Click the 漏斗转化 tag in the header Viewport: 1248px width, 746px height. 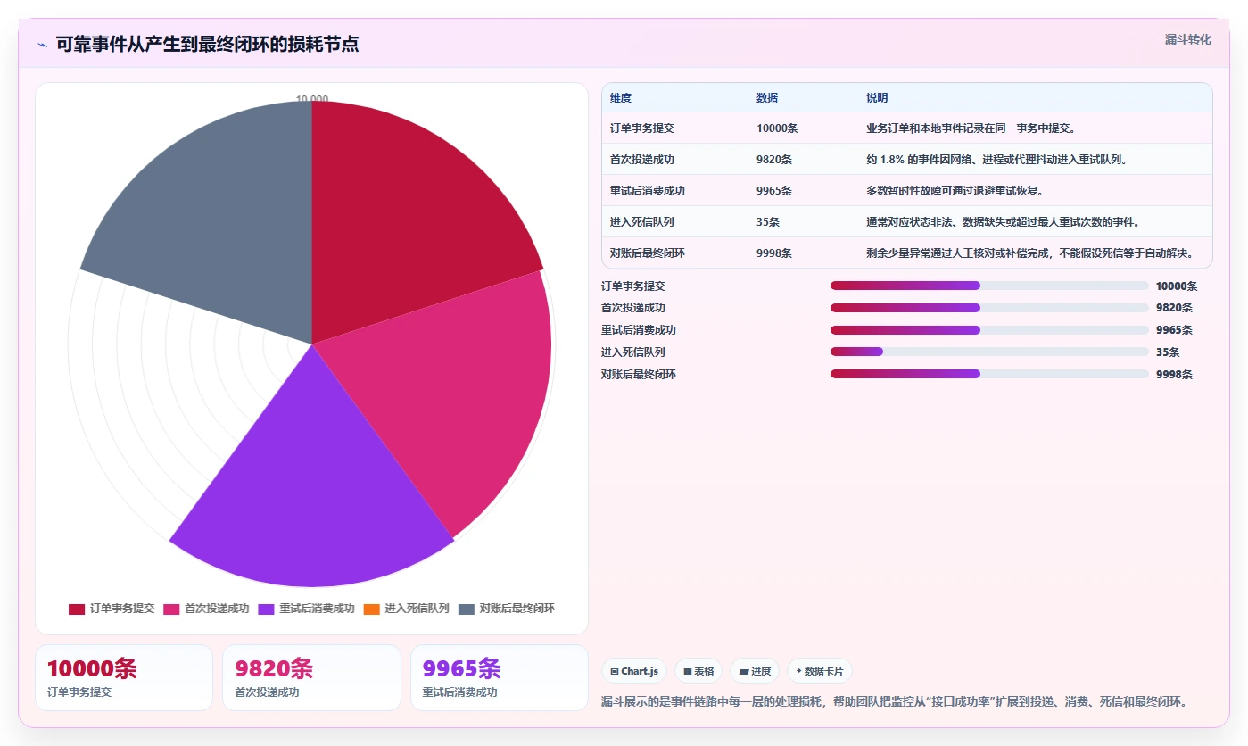pos(1188,39)
